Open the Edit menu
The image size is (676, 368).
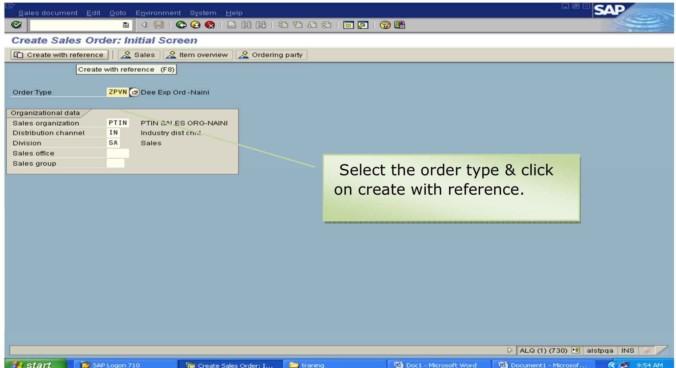93,13
